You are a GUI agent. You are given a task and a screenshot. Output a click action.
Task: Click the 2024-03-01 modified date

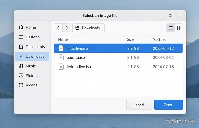(x=163, y=57)
